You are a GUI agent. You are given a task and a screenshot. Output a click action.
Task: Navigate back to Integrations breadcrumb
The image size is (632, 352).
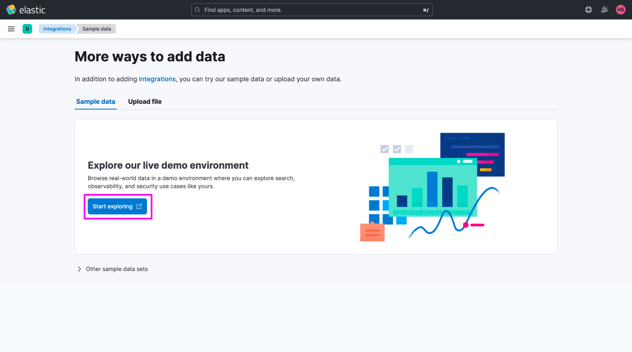(x=57, y=28)
